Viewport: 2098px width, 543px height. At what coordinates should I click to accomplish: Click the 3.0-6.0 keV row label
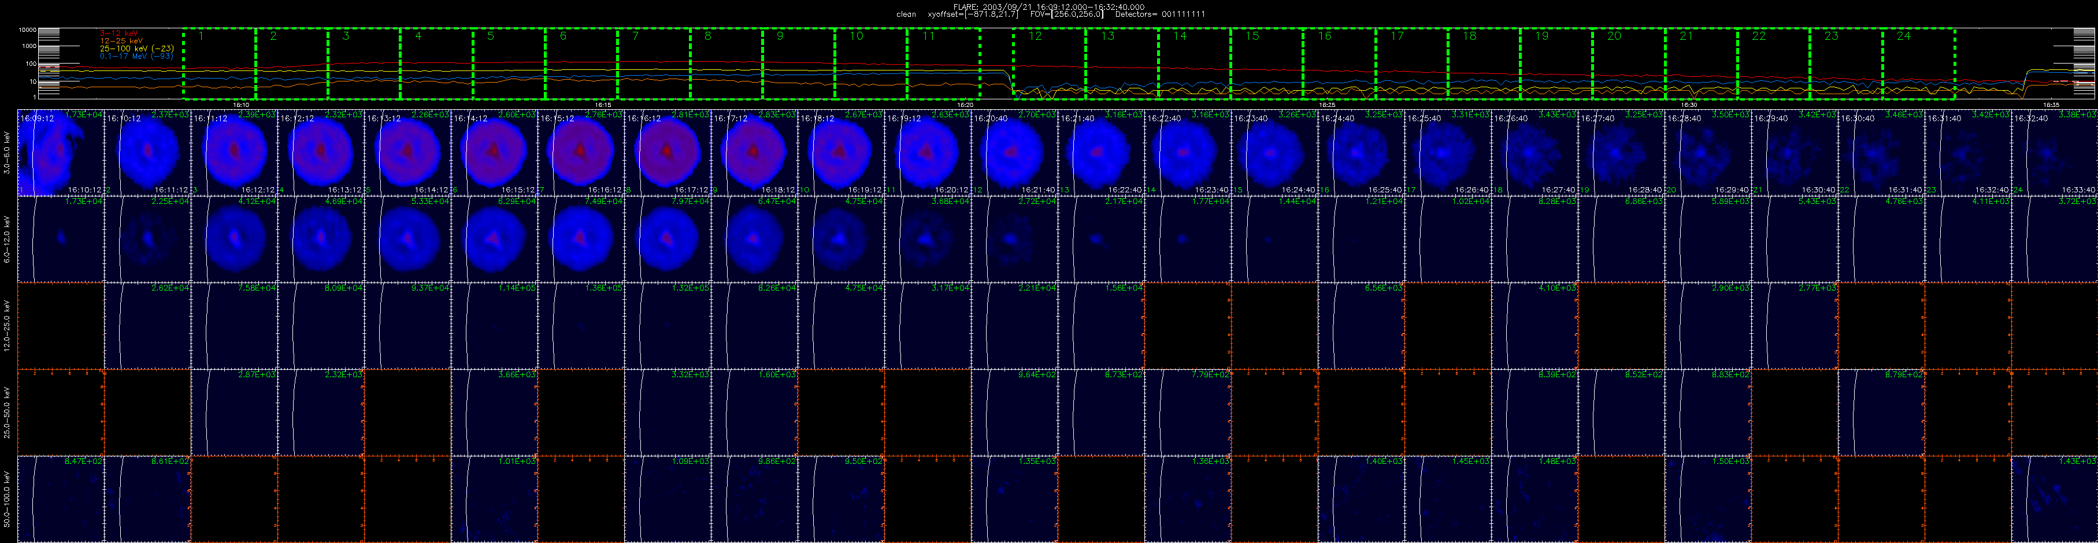(x=8, y=153)
